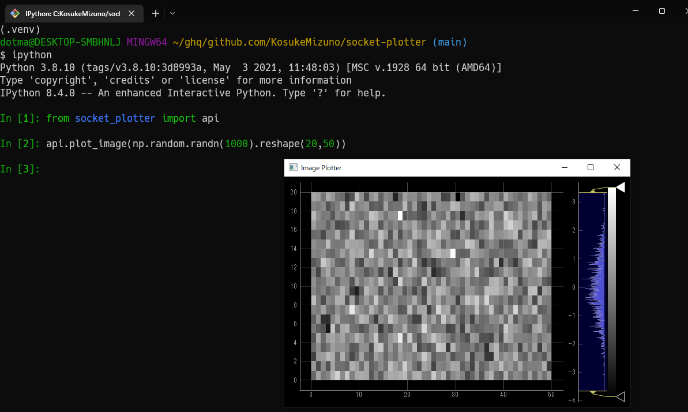The width and height of the screenshot is (688, 412).
Task: Open the Windows Terminal profile dropdown chevron
Action: (171, 13)
